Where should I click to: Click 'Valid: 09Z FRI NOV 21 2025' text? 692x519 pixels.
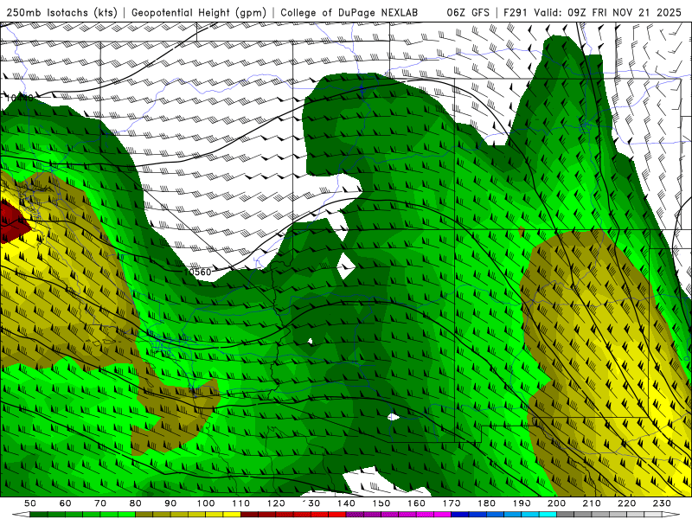pos(607,13)
